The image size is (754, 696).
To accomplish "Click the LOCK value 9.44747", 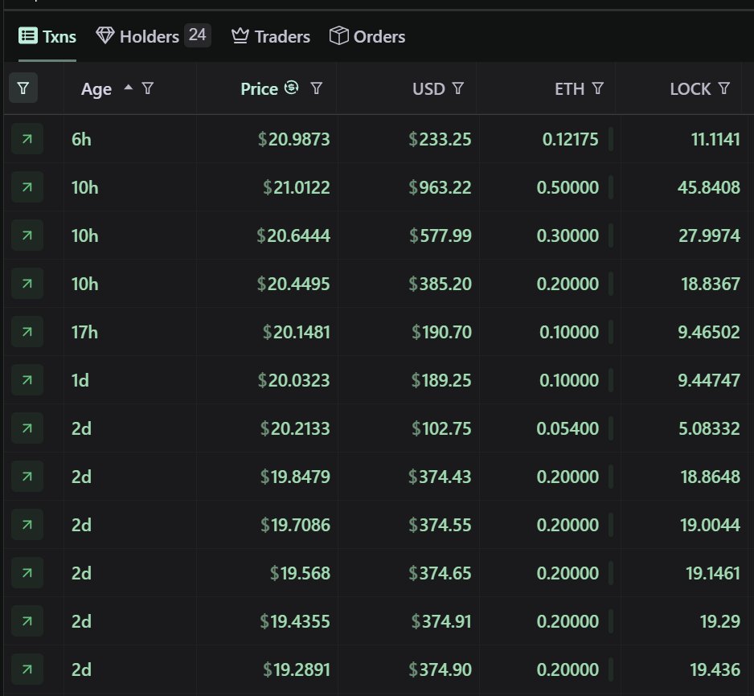I will click(709, 380).
